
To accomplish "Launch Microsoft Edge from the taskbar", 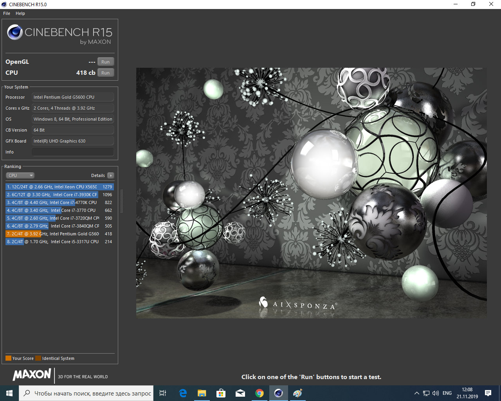I will tap(183, 393).
